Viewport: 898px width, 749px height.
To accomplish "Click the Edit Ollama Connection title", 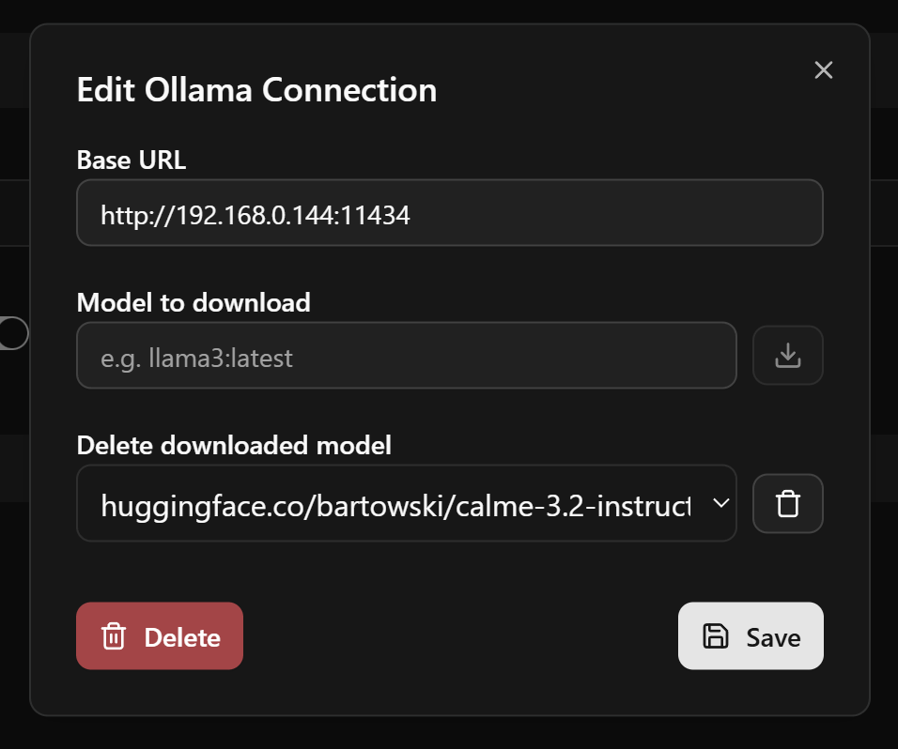I will [x=256, y=89].
